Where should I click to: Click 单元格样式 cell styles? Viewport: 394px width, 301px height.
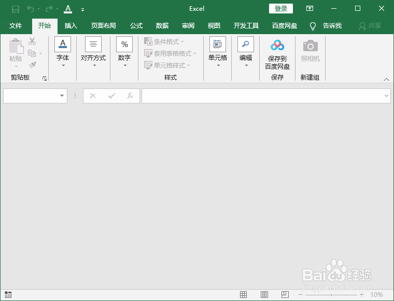click(x=167, y=65)
